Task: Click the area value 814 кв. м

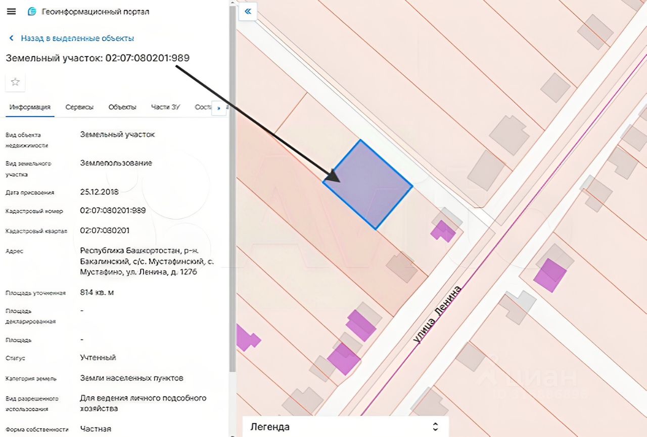Action: [97, 292]
